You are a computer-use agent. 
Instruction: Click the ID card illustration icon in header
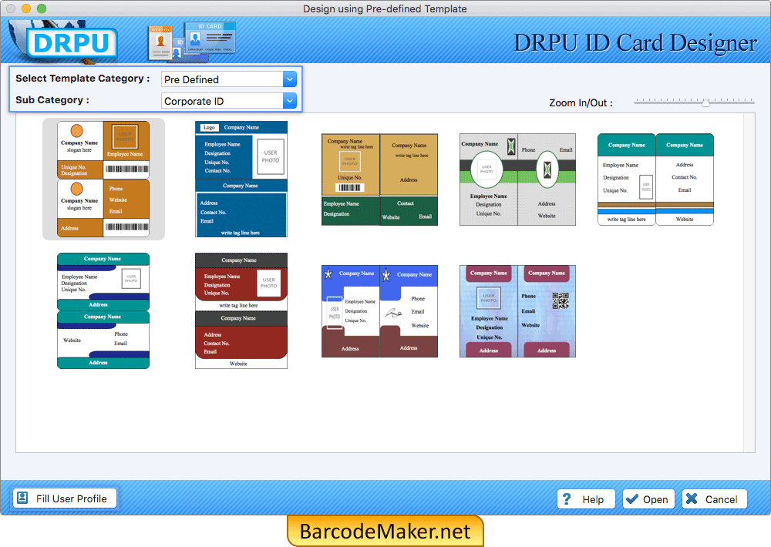point(192,42)
